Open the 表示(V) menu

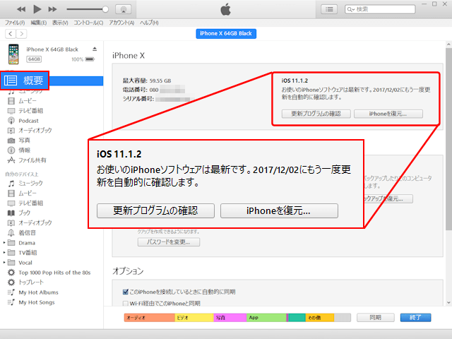pyautogui.click(x=60, y=23)
